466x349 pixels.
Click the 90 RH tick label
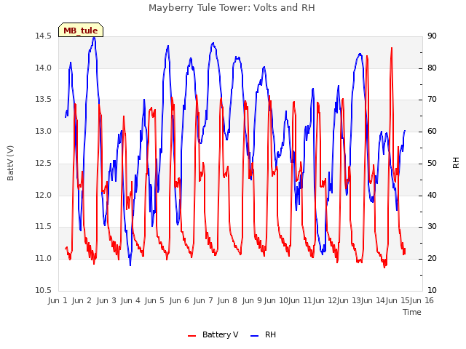click(x=432, y=36)
